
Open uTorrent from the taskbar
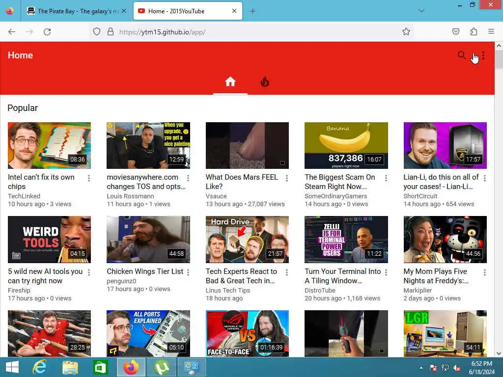pyautogui.click(x=161, y=367)
